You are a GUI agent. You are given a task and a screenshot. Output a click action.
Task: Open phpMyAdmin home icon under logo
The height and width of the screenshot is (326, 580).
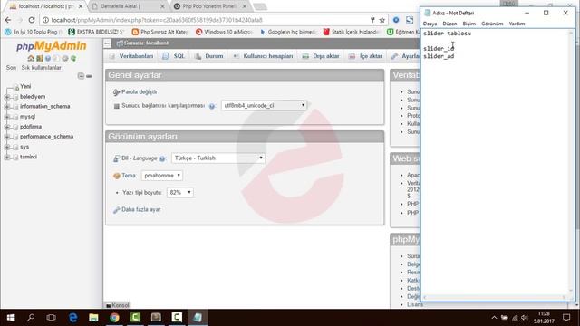tap(31, 58)
